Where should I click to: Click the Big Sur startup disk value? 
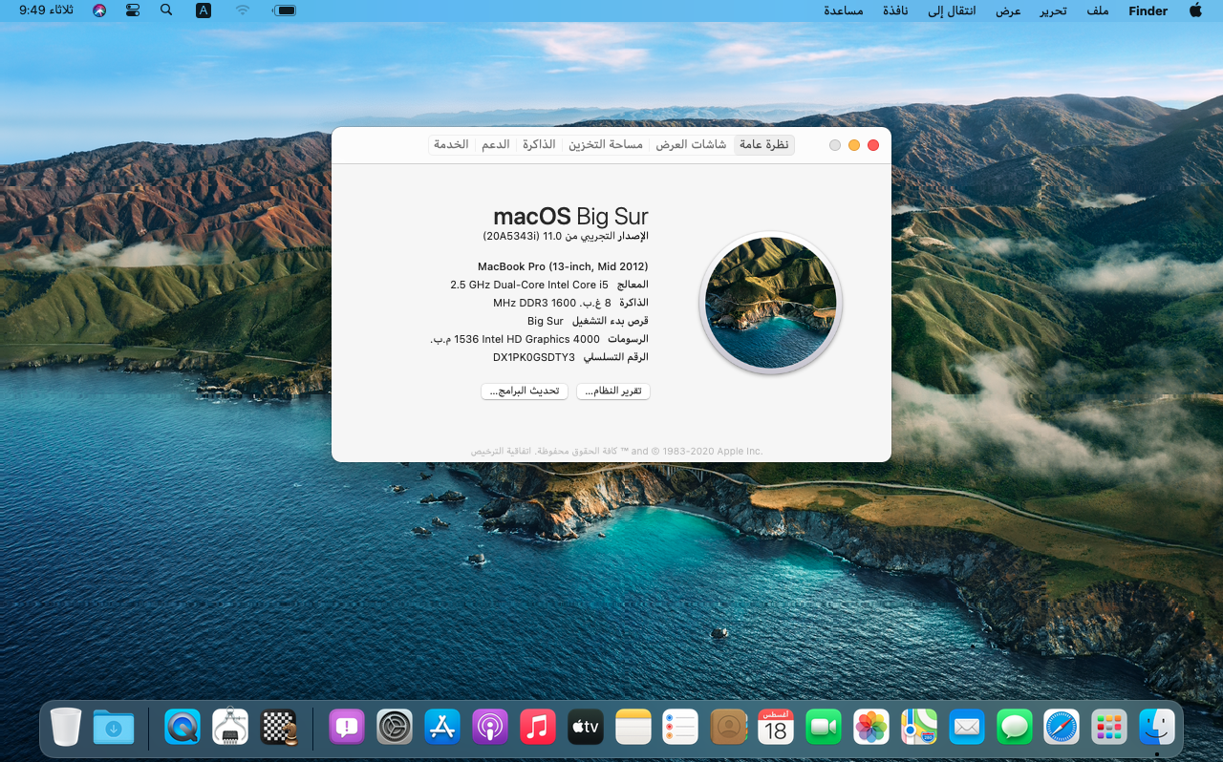(546, 321)
